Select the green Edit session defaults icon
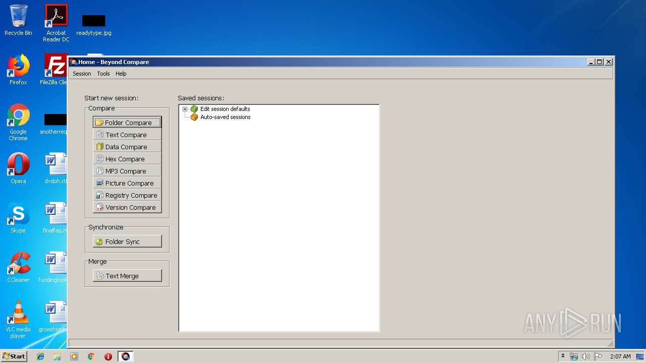The width and height of the screenshot is (646, 363). point(194,109)
